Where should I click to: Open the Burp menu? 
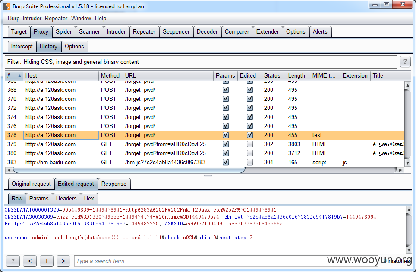click(x=13, y=18)
